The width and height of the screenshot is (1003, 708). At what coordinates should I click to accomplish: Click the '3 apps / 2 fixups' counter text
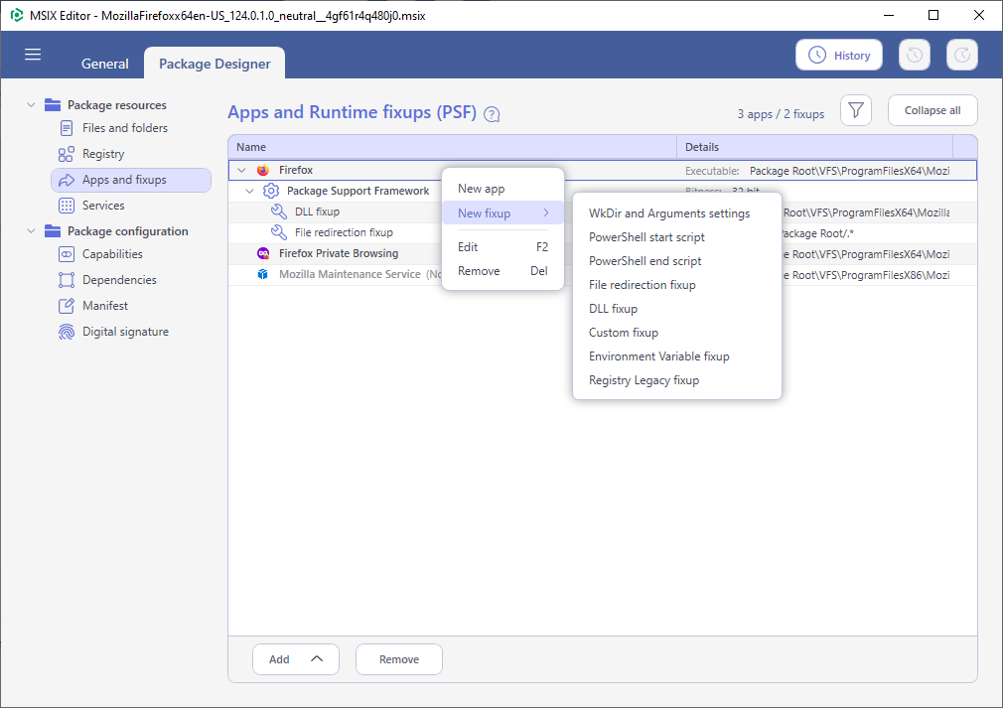[x=781, y=114]
